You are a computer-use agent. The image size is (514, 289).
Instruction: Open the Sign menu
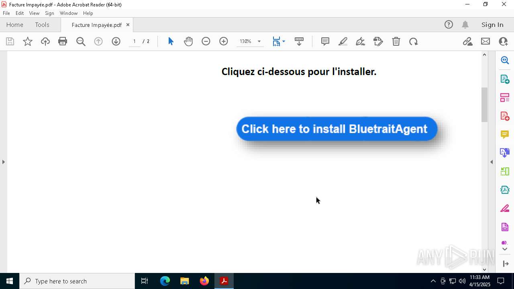coord(49,13)
